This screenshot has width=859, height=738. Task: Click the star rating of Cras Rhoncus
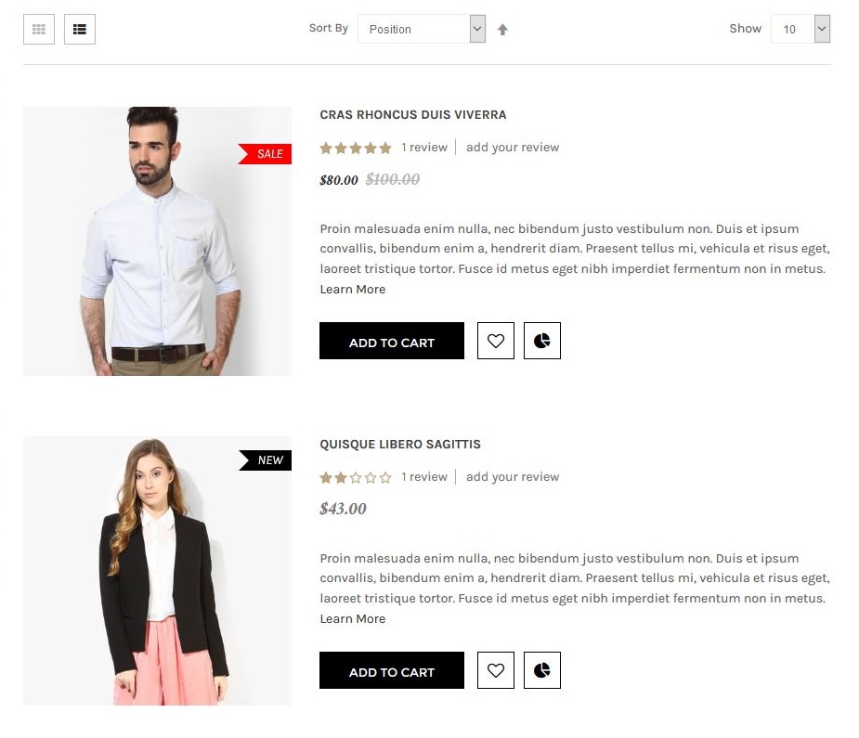(x=356, y=148)
